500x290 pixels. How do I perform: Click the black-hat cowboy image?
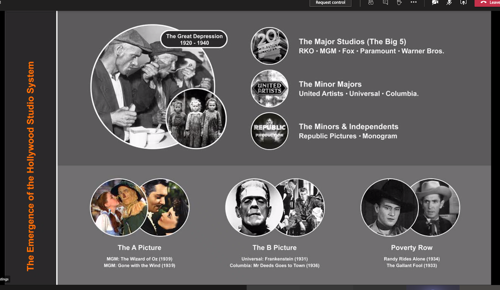click(x=389, y=207)
